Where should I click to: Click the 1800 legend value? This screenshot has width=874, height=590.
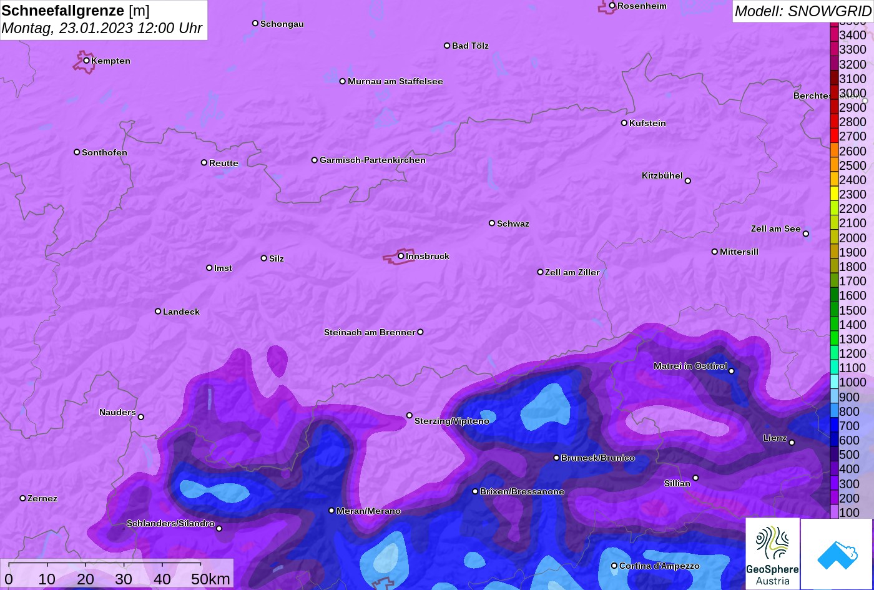point(853,267)
